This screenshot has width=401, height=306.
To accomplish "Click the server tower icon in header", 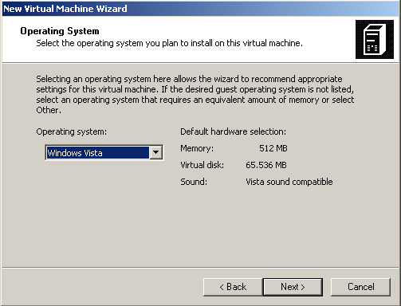I will [x=375, y=39].
